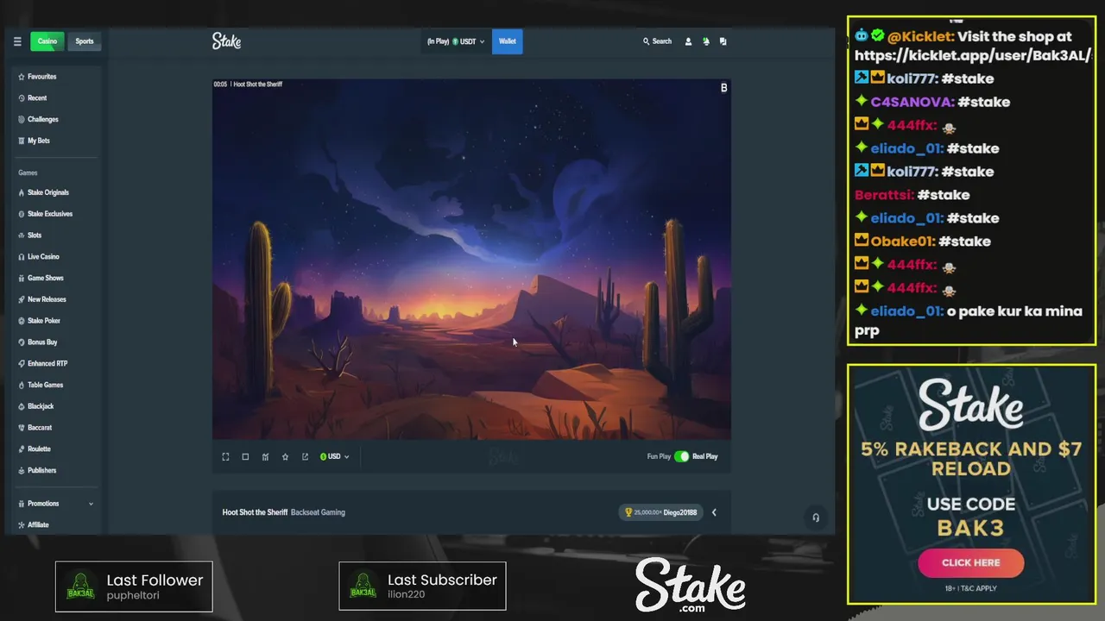Open the chat panel icon in header
1105x621 pixels.
point(723,41)
